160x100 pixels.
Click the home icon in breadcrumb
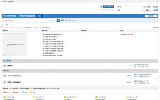(2, 25)
